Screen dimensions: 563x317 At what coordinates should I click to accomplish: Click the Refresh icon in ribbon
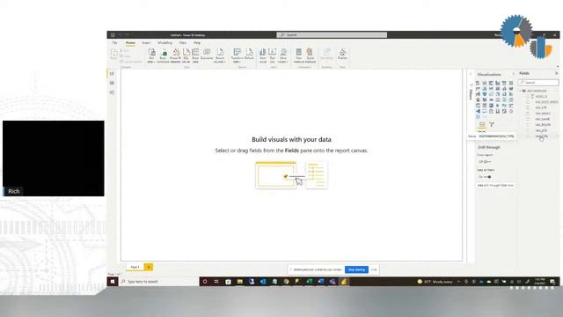click(x=249, y=54)
